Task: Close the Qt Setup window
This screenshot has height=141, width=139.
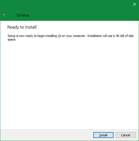Action: pos(135,4)
